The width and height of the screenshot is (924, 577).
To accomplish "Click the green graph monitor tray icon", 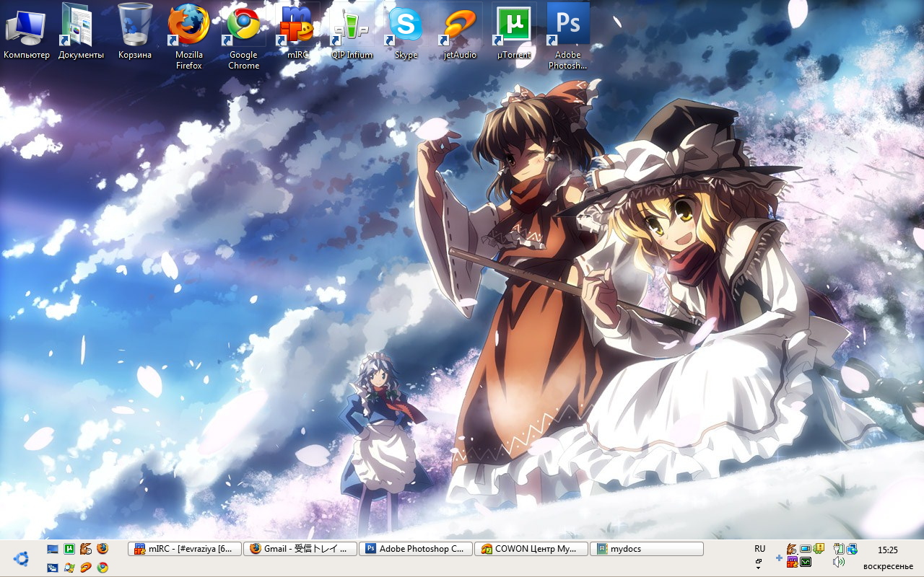I will pos(806,562).
